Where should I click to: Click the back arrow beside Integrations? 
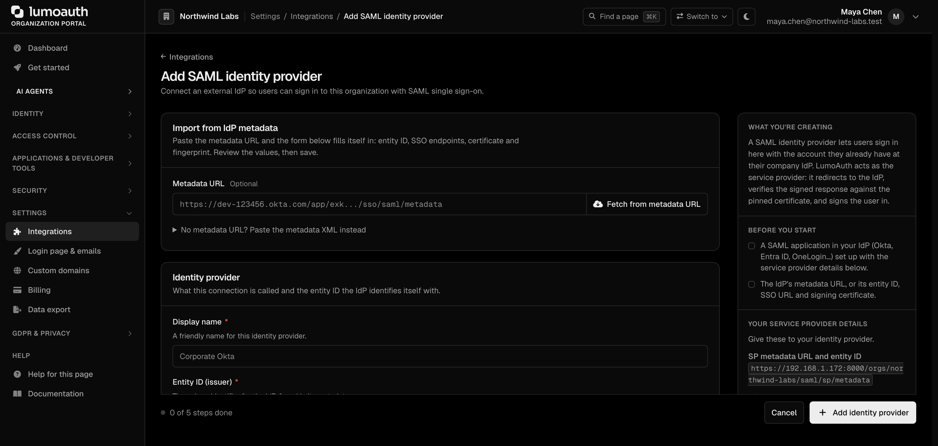click(x=164, y=57)
